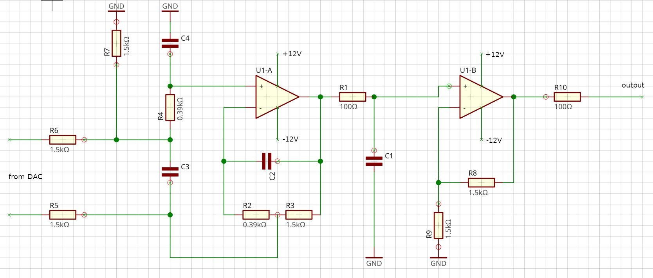This screenshot has width=653, height=278.
Task: Click the 0.39kΩ value of R4
Action: [180, 109]
